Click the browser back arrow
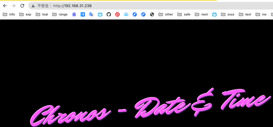This screenshot has width=273, height=127. click(x=5, y=6)
